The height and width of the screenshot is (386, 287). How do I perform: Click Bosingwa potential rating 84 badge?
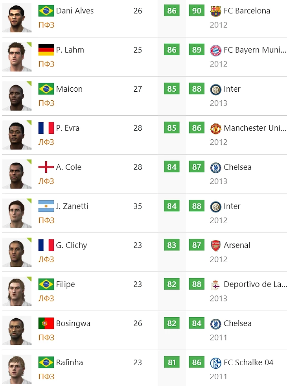click(197, 323)
